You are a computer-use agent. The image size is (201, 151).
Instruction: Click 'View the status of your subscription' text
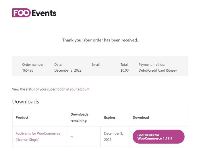(40, 89)
